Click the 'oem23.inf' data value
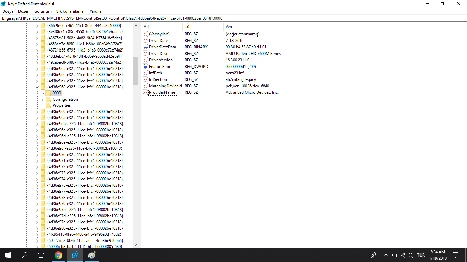This screenshot has height=262, width=467. (x=235, y=73)
